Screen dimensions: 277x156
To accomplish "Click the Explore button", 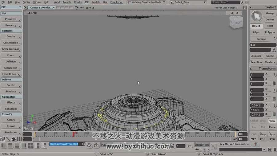I will (x=256, y=56).
